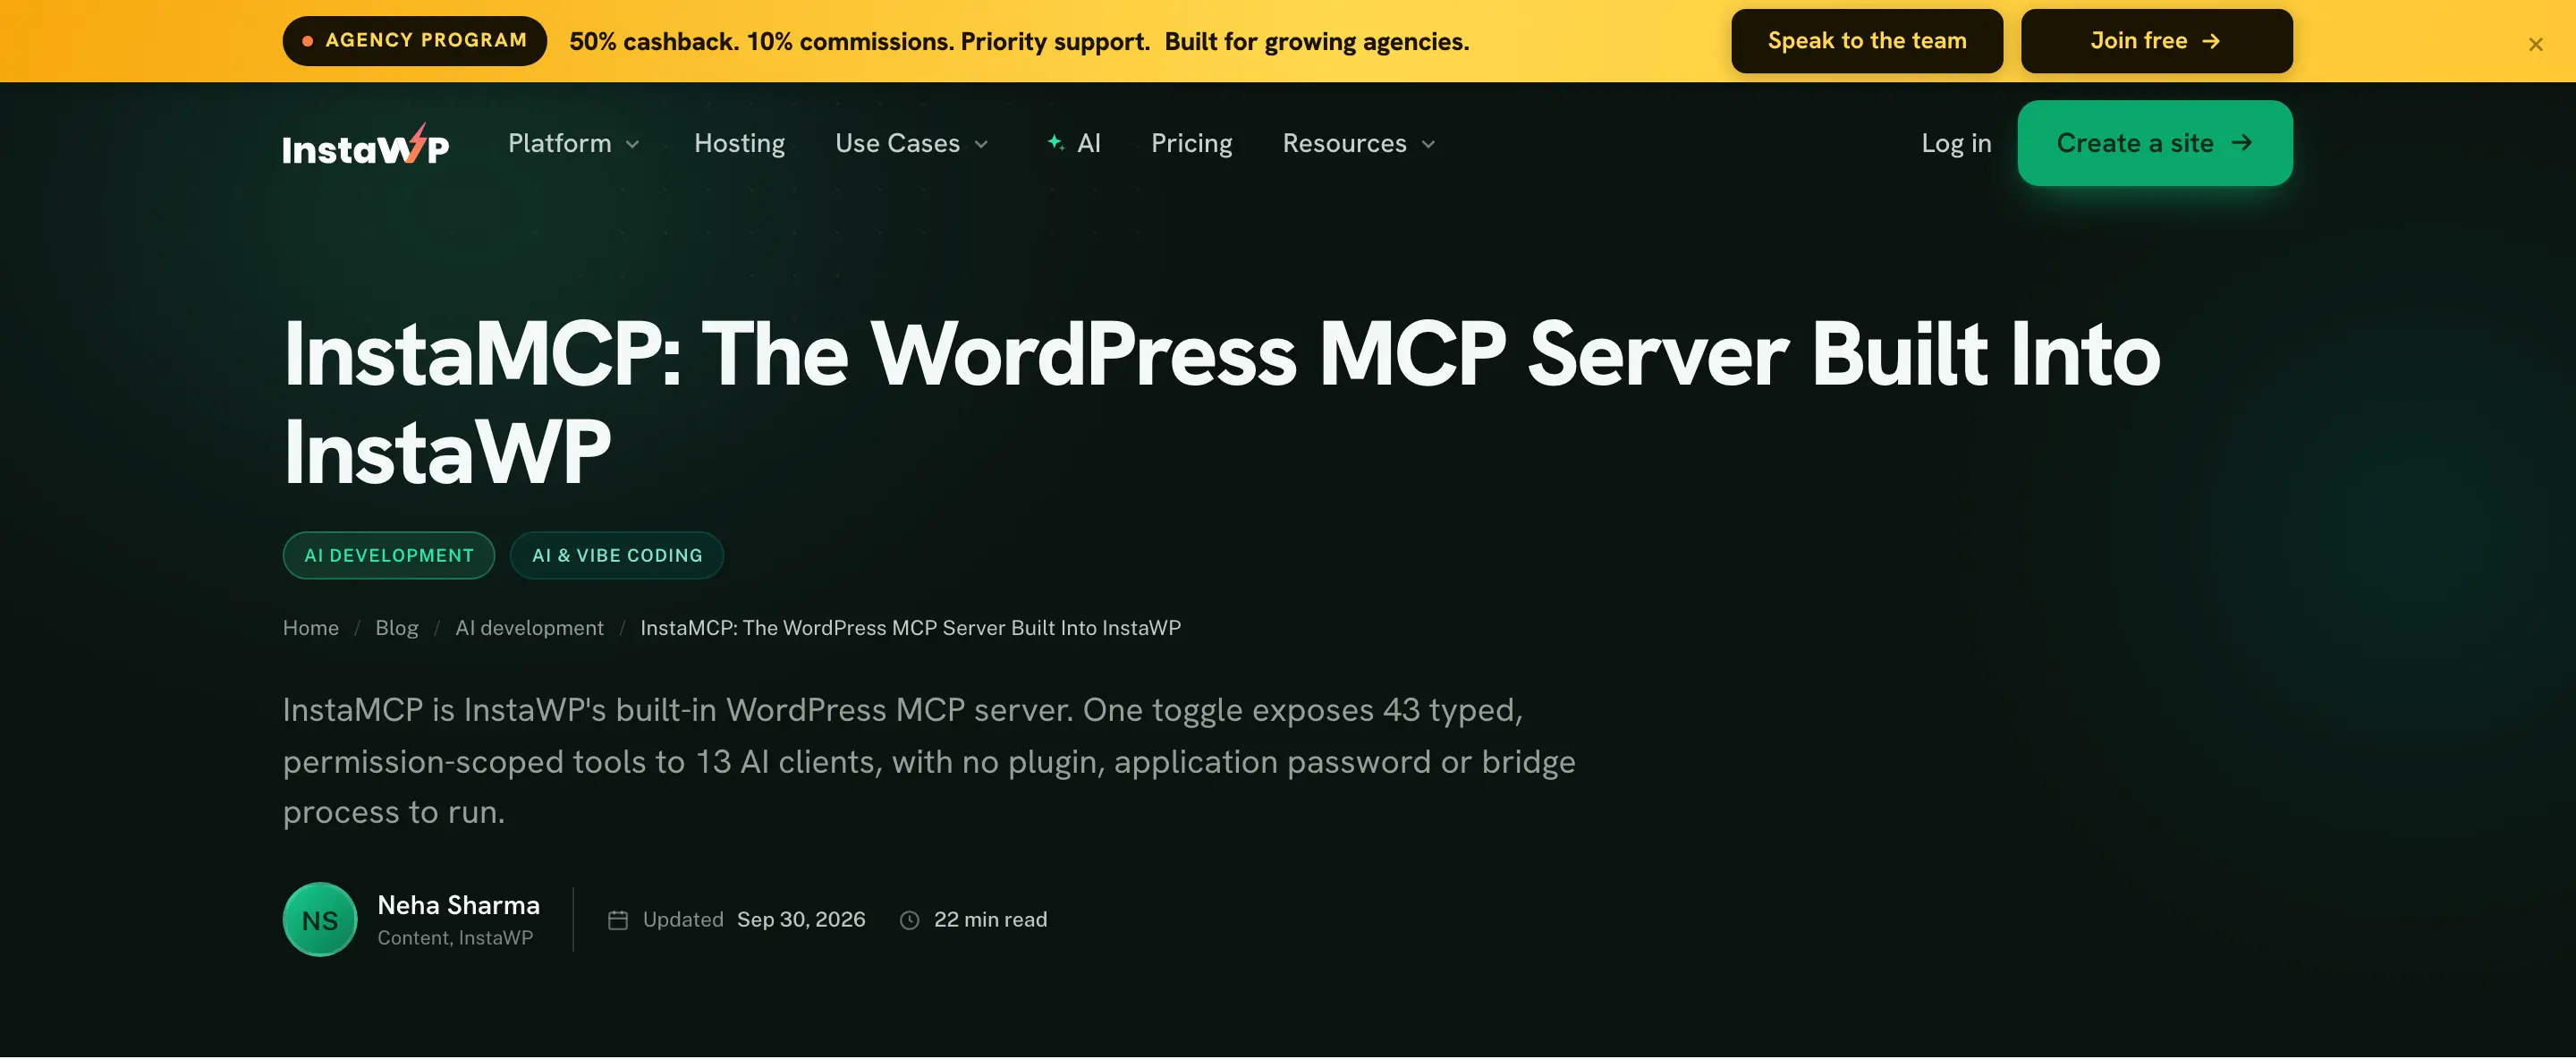Click the Sep 30, 2026 date
This screenshot has width=2576, height=1059.
[801, 920]
